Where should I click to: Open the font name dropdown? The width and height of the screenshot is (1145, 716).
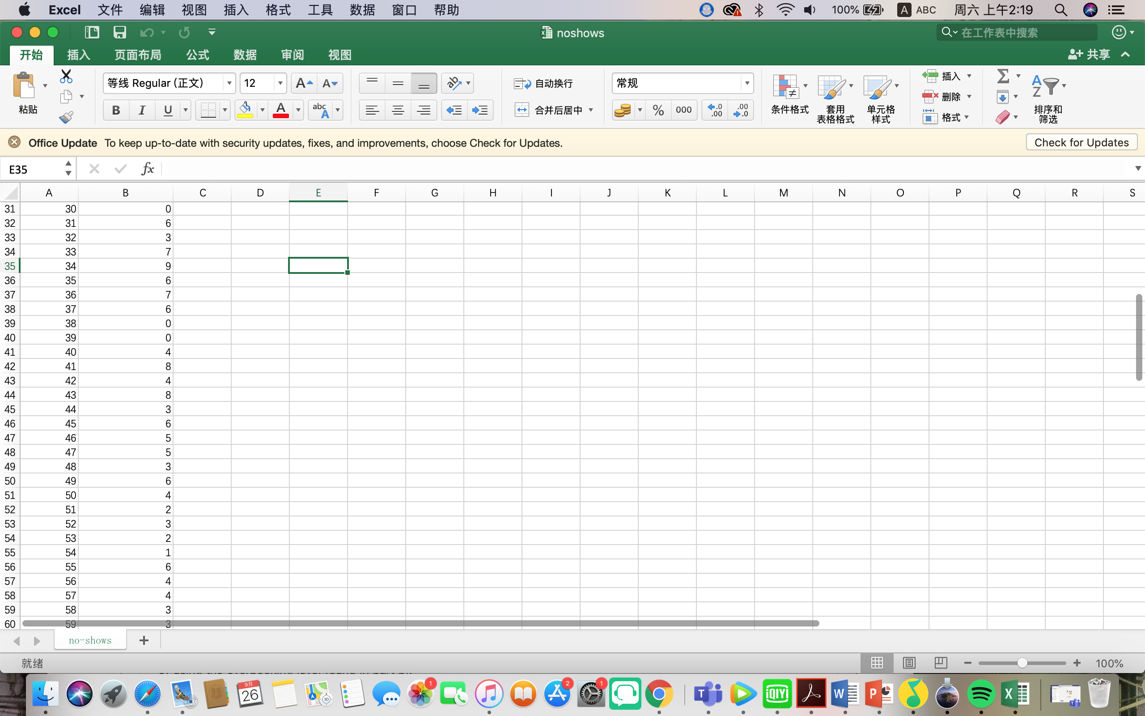pyautogui.click(x=229, y=83)
